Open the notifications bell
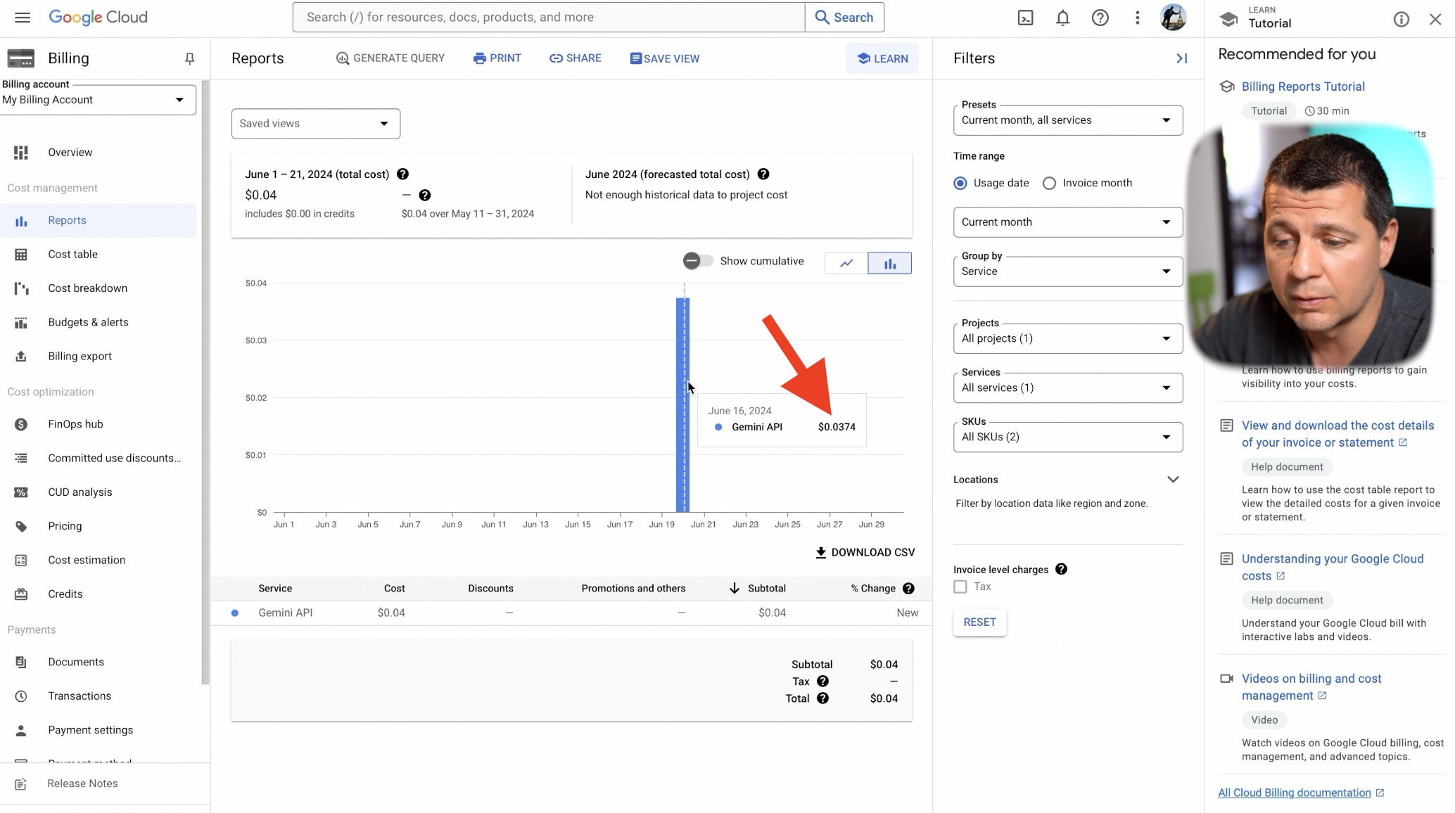The width and height of the screenshot is (1455, 813). pyautogui.click(x=1062, y=18)
